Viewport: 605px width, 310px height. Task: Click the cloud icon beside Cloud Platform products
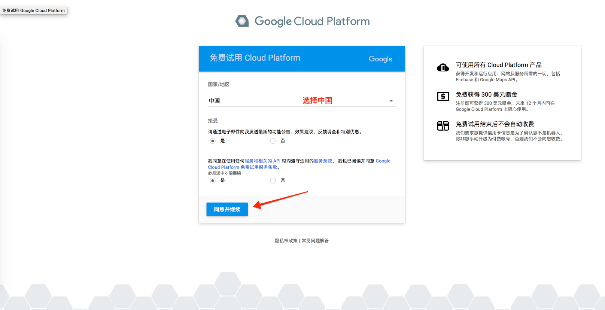click(443, 67)
